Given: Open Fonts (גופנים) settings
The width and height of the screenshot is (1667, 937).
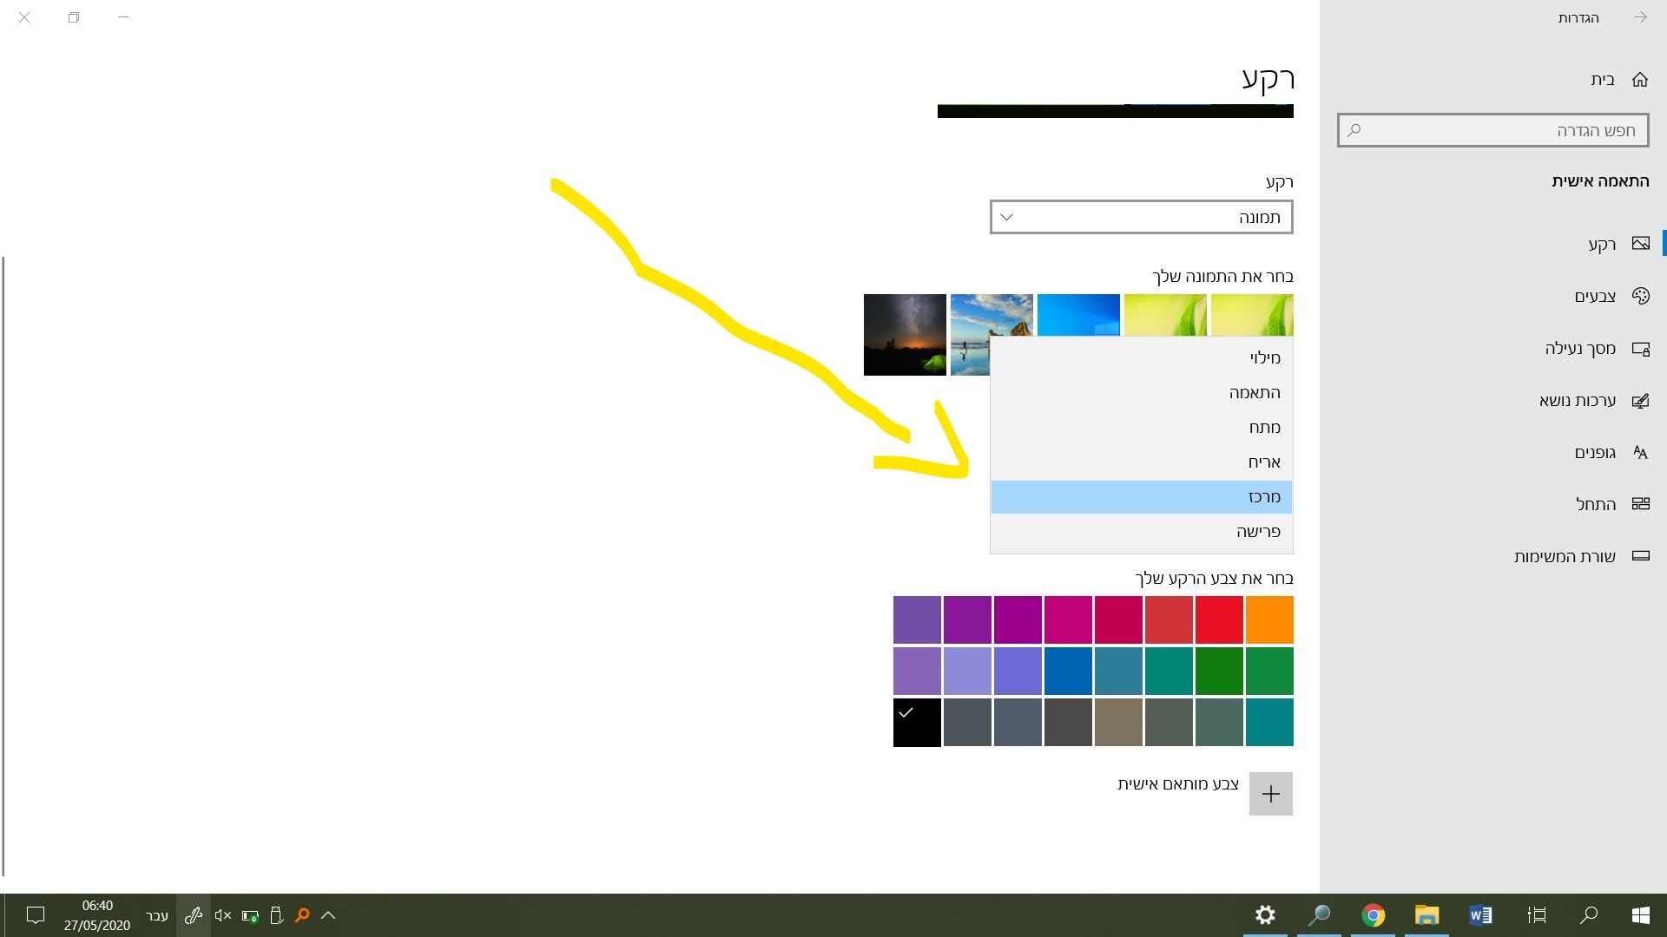Looking at the screenshot, I should [x=1595, y=453].
